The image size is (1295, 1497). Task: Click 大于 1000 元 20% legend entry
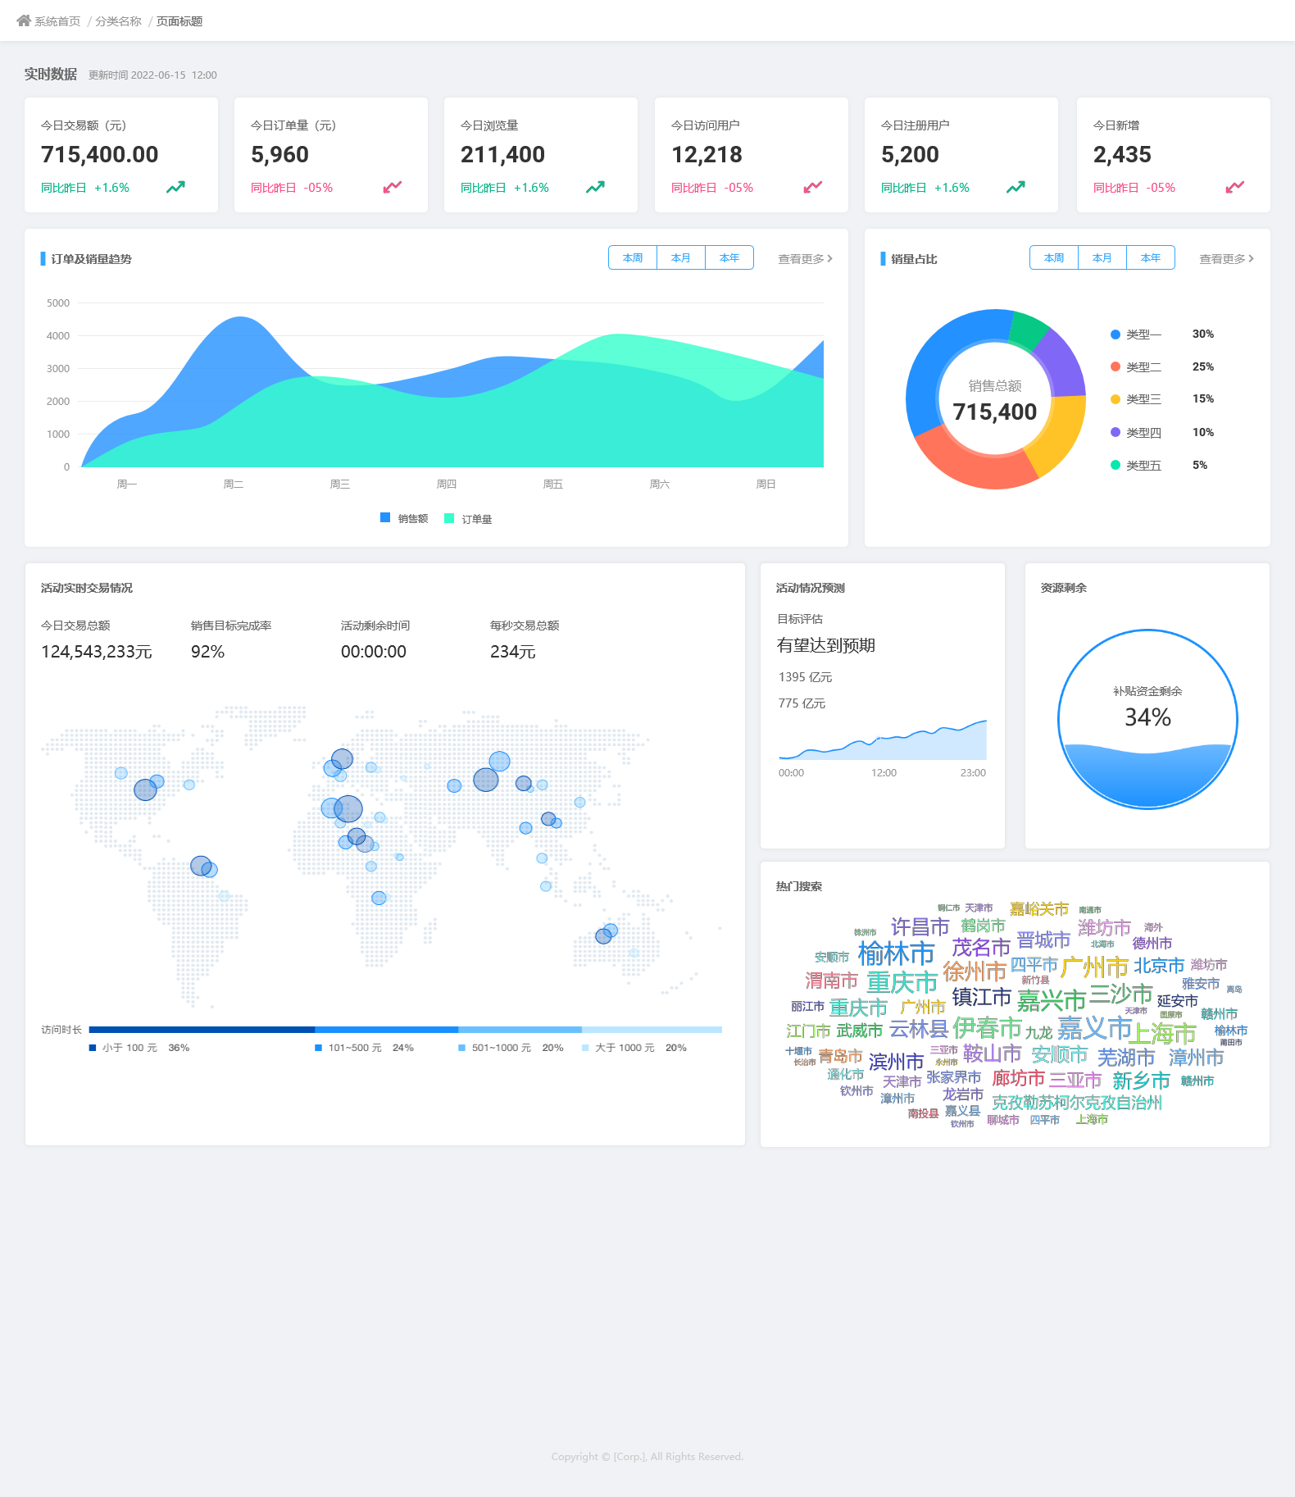634,1048
